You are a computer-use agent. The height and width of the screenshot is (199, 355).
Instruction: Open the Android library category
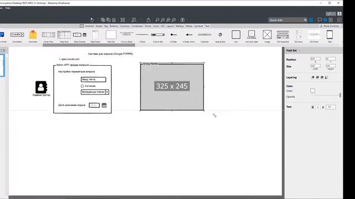(89, 26)
